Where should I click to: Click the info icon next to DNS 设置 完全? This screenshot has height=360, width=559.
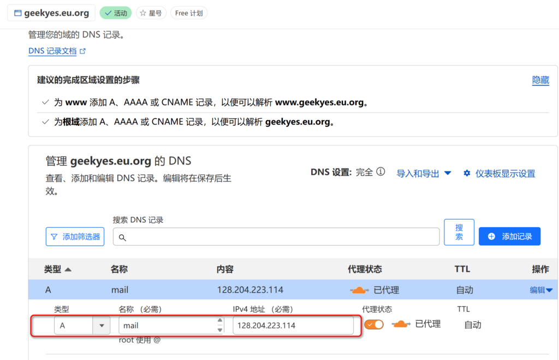380,172
